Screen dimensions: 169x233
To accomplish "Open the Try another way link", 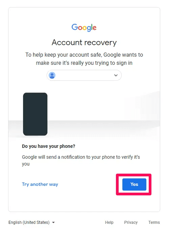I will [x=40, y=184].
